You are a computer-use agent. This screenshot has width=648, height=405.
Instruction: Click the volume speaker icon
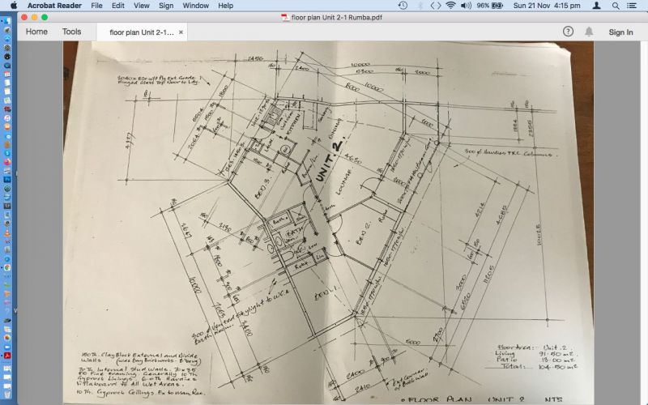coord(466,6)
